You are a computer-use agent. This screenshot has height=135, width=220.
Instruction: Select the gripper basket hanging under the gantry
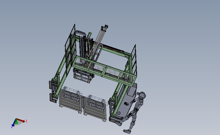pos(83,75)
